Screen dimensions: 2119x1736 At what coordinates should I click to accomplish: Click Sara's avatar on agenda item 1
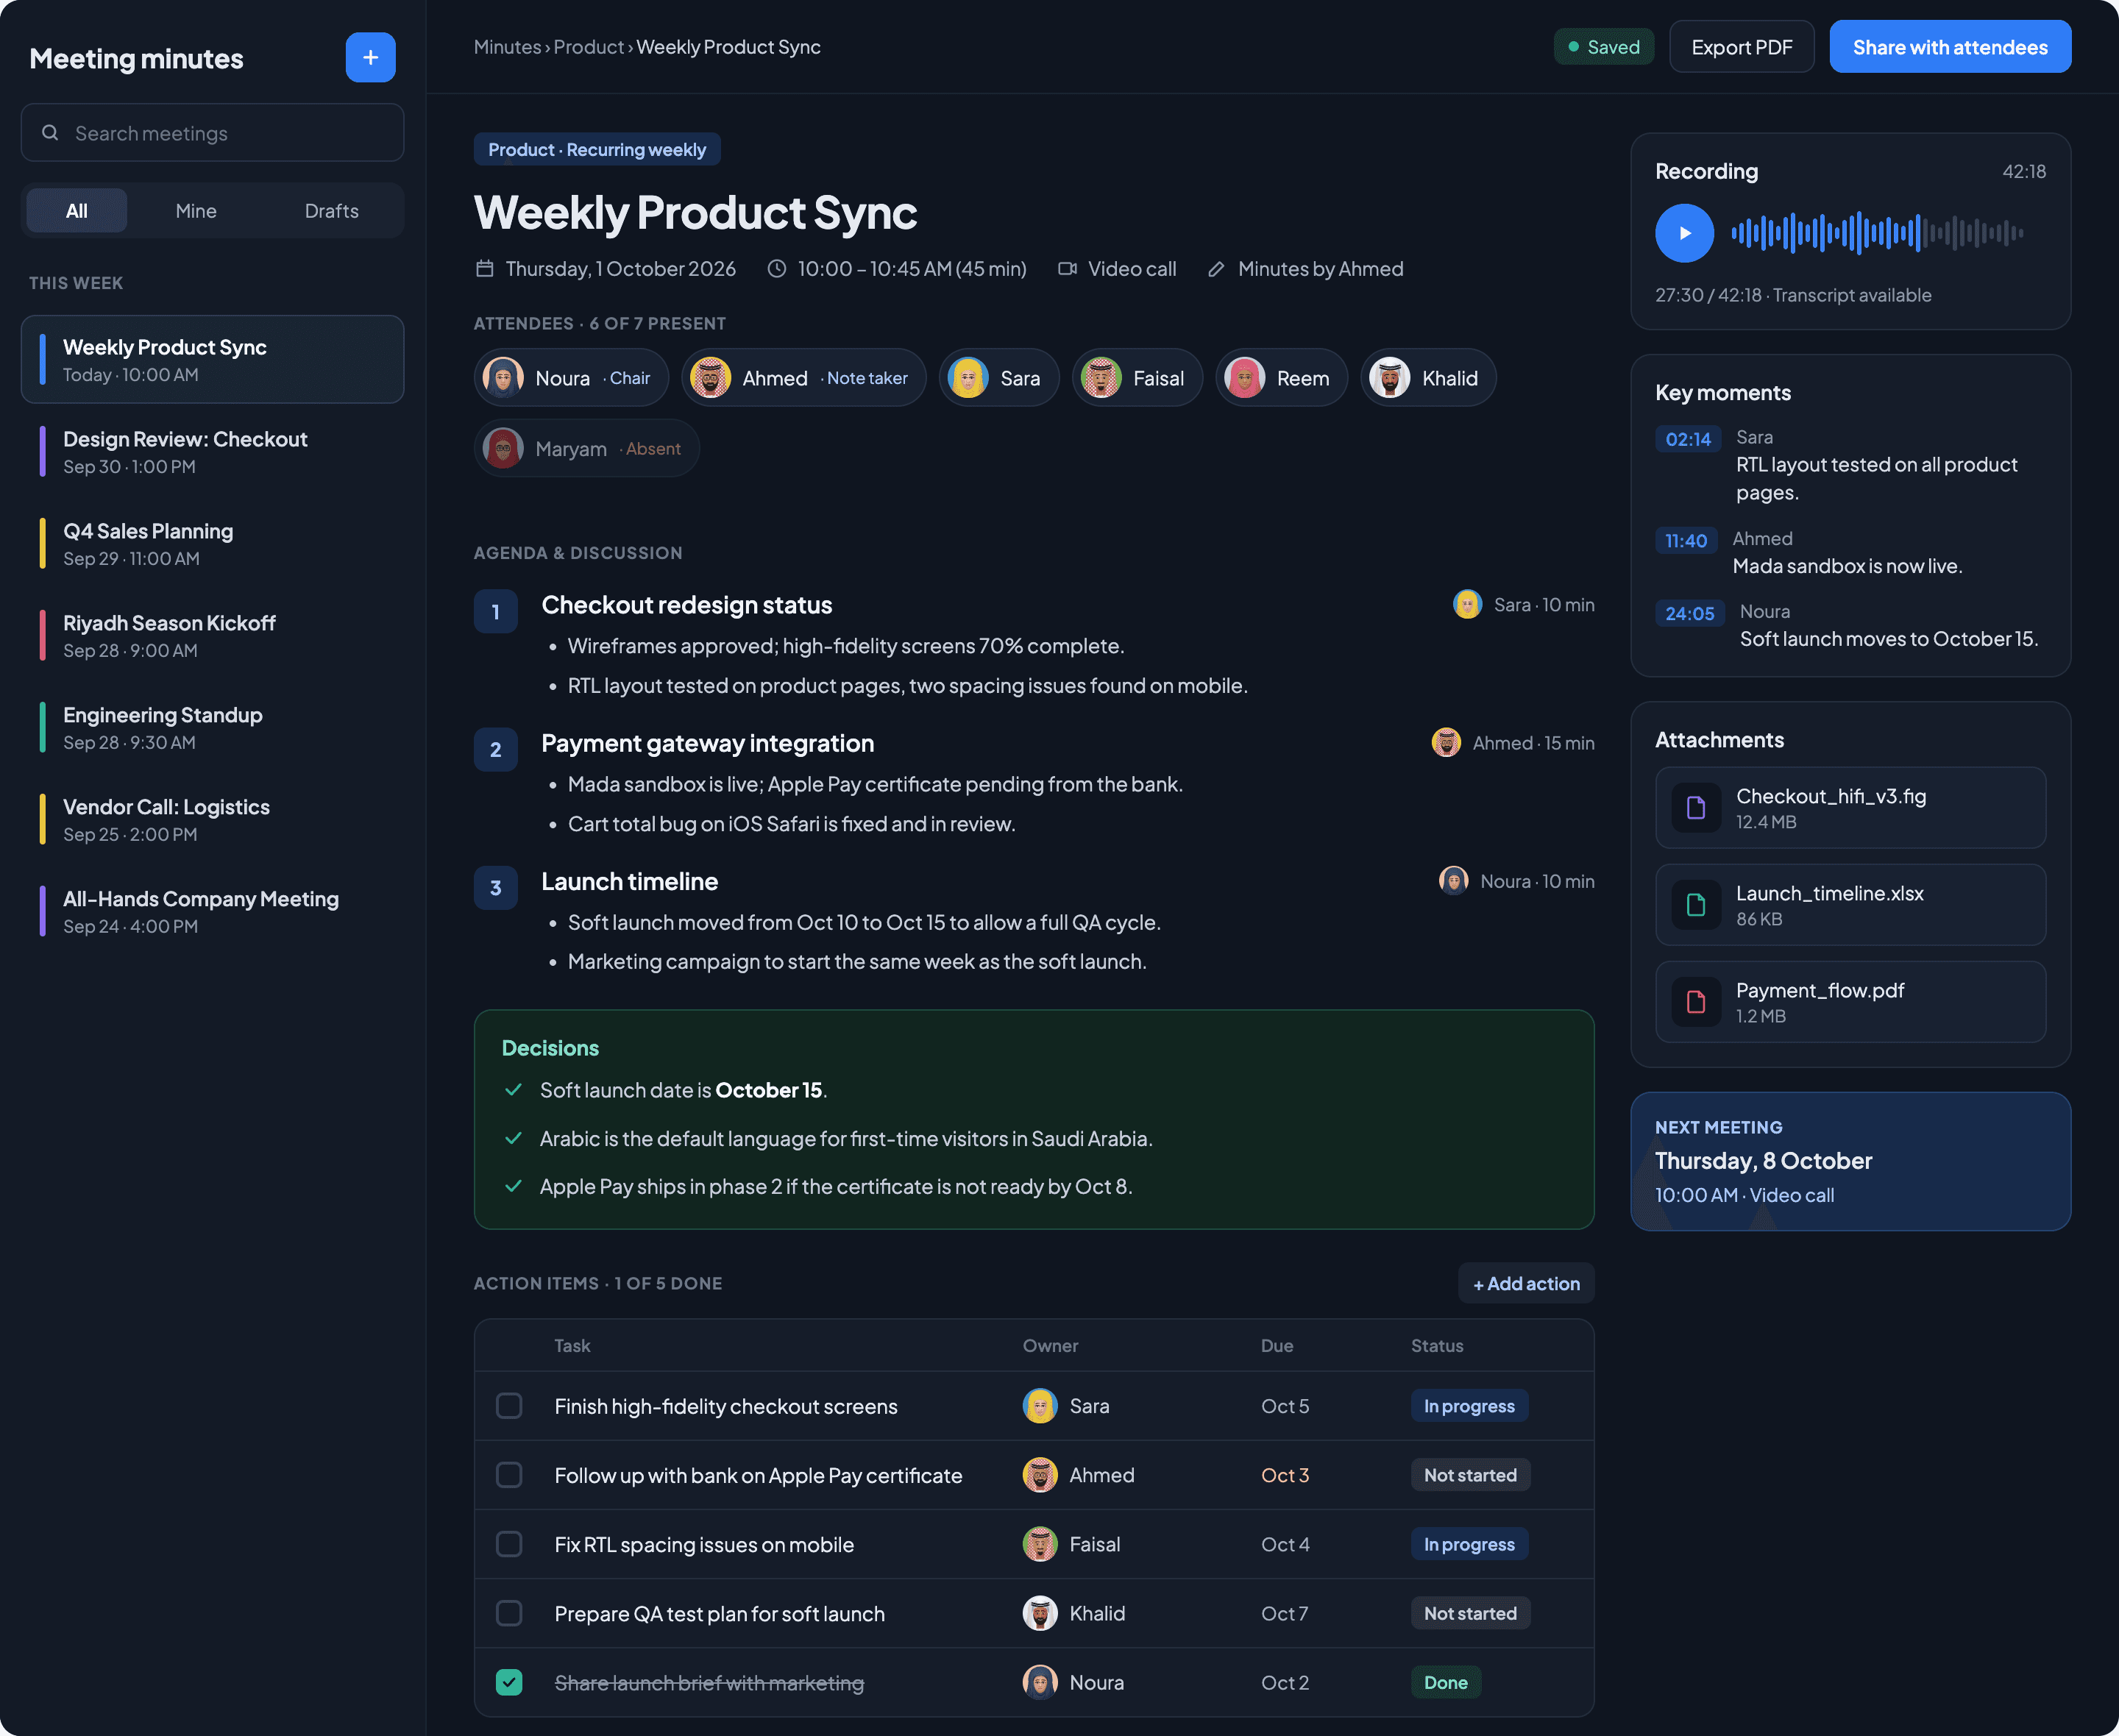pos(1467,604)
